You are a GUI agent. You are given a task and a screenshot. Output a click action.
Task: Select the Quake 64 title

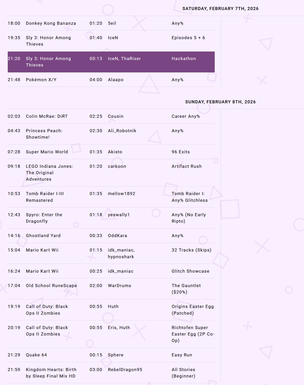point(36,355)
